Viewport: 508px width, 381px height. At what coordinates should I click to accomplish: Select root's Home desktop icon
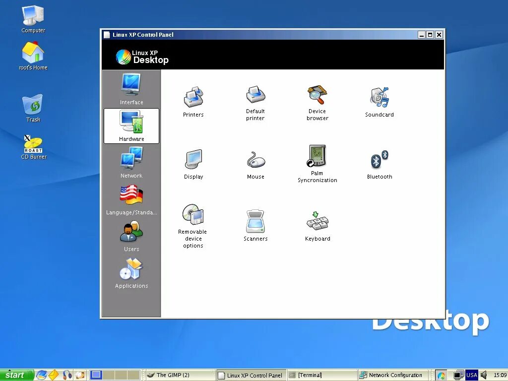[x=33, y=56]
